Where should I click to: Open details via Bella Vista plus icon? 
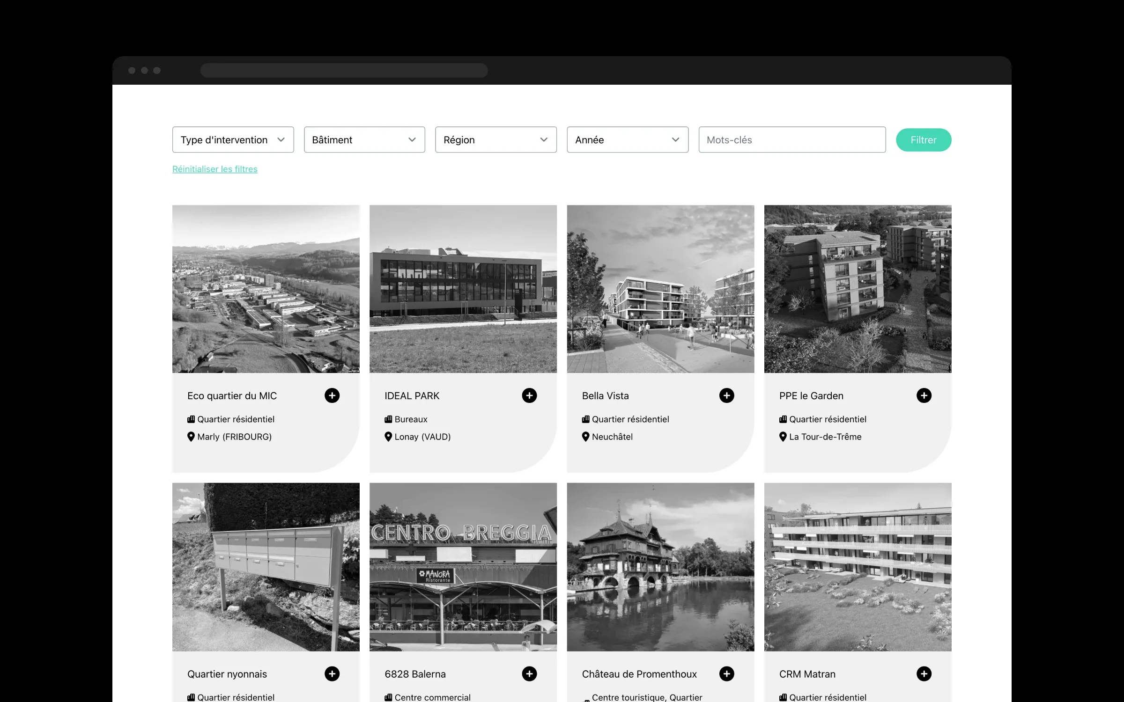point(726,395)
